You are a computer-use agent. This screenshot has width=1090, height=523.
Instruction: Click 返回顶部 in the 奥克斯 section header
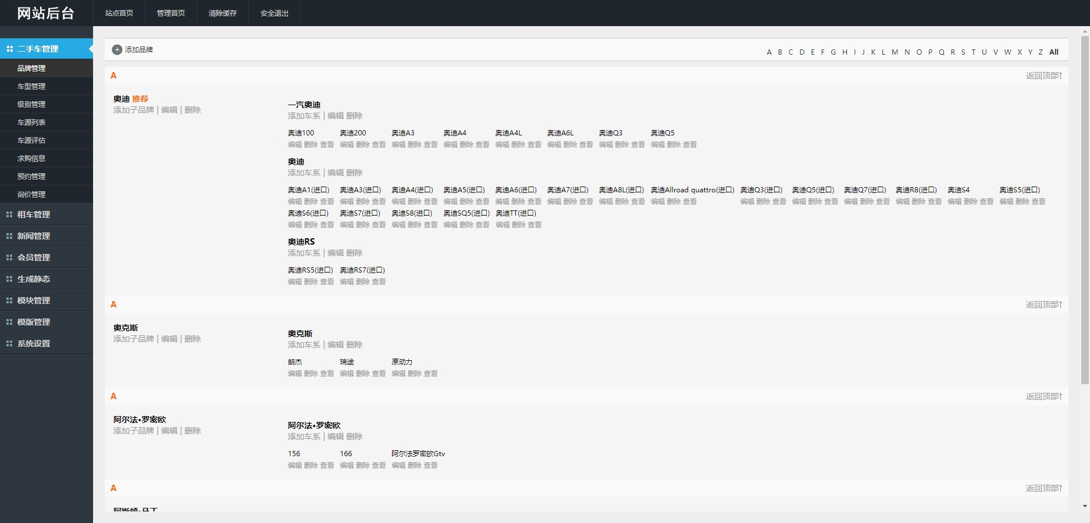click(x=1044, y=305)
